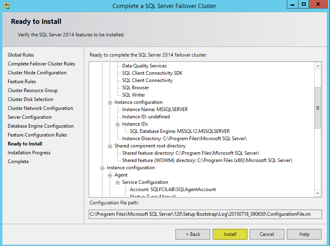Collapse the Agent node
Image resolution: width=330 pixels, height=246 pixels.
point(110,175)
